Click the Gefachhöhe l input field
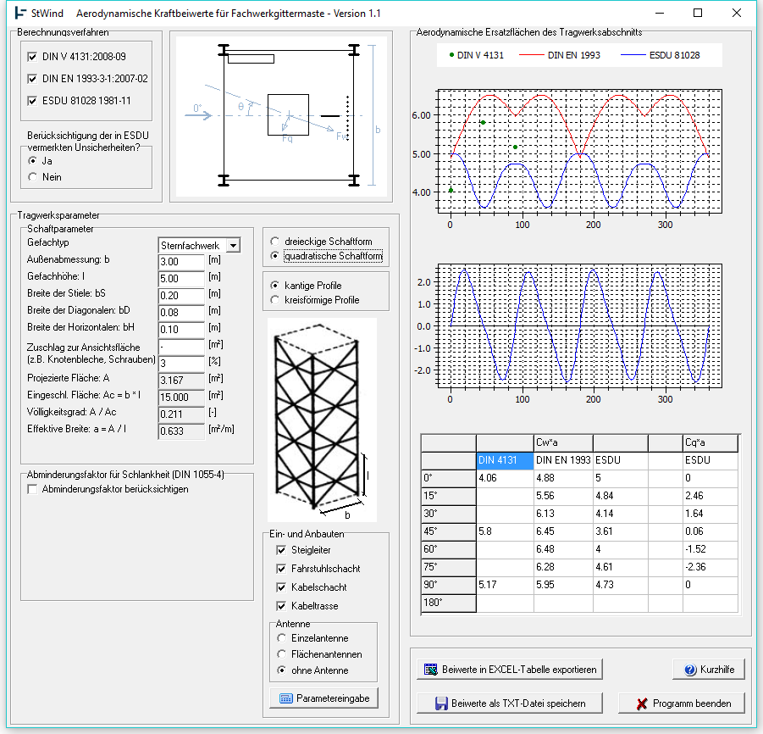Viewport: 763px width, 734px height. coord(181,277)
